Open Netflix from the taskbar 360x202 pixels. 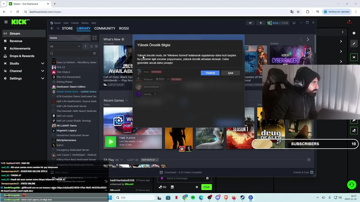pyautogui.click(x=176, y=198)
